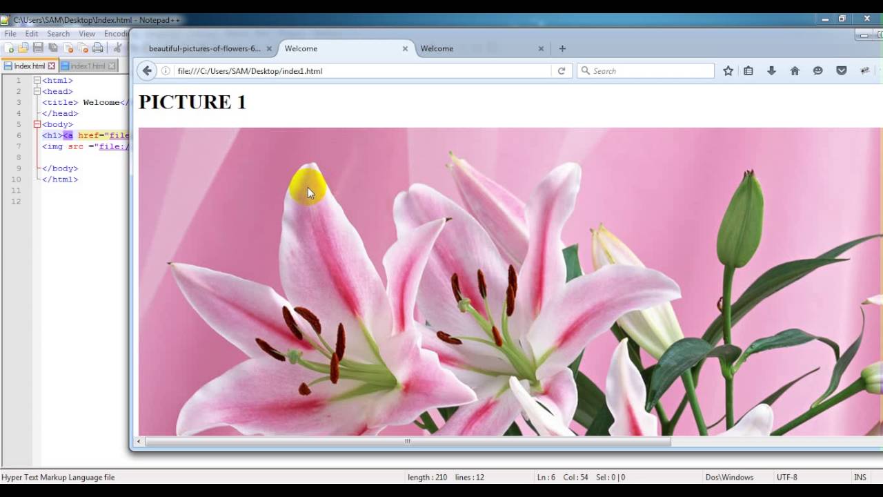883x497 pixels.
Task: Show bookmarks list icon in Firefox
Action: click(748, 71)
